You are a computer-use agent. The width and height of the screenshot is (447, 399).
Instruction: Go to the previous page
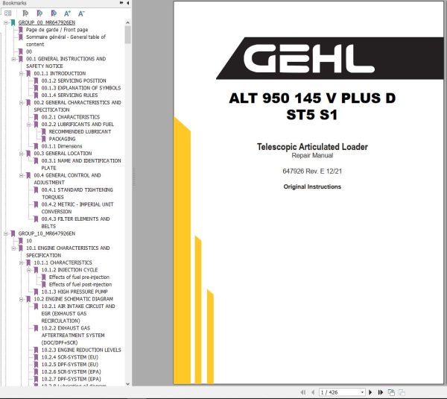tap(313, 392)
